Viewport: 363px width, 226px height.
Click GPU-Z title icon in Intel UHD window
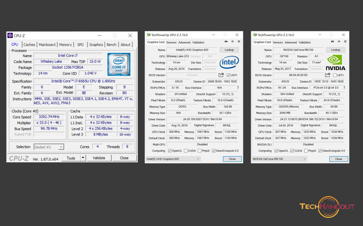tap(149, 35)
